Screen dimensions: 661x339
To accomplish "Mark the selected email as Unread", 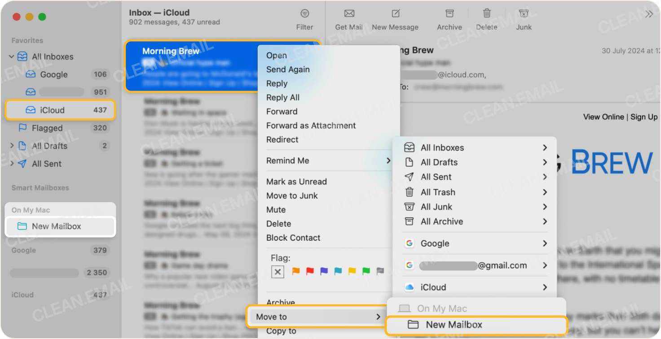I will coord(296,181).
